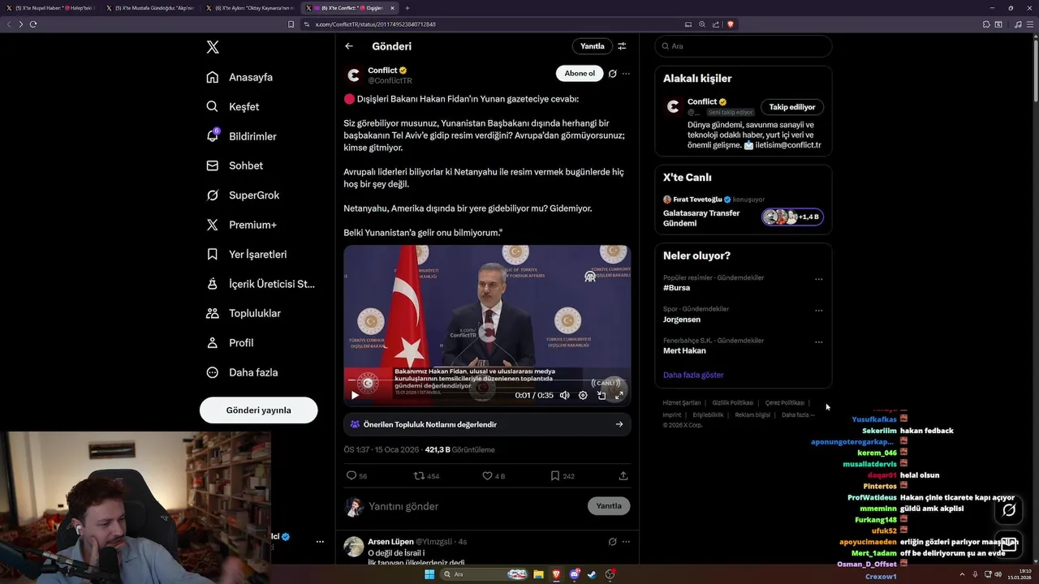The width and height of the screenshot is (1039, 584).
Task: Go back with the arrow beside Gönderi
Action: (349, 46)
